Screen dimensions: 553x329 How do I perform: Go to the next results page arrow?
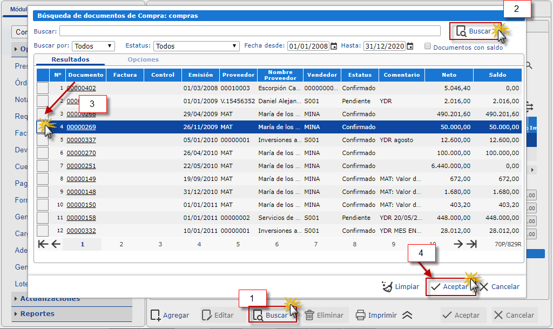[458, 244]
